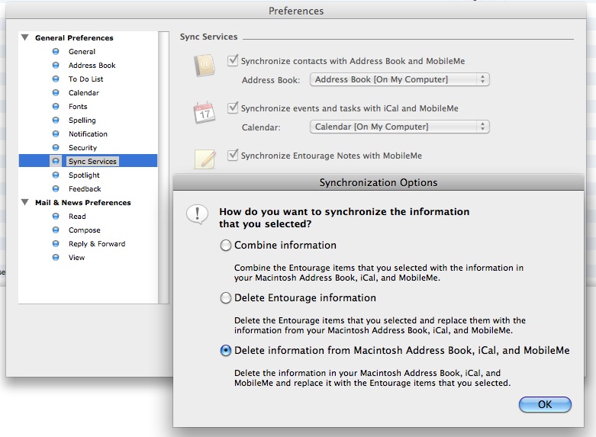Click the Preferences window title bar
This screenshot has width=596, height=437.
[296, 11]
